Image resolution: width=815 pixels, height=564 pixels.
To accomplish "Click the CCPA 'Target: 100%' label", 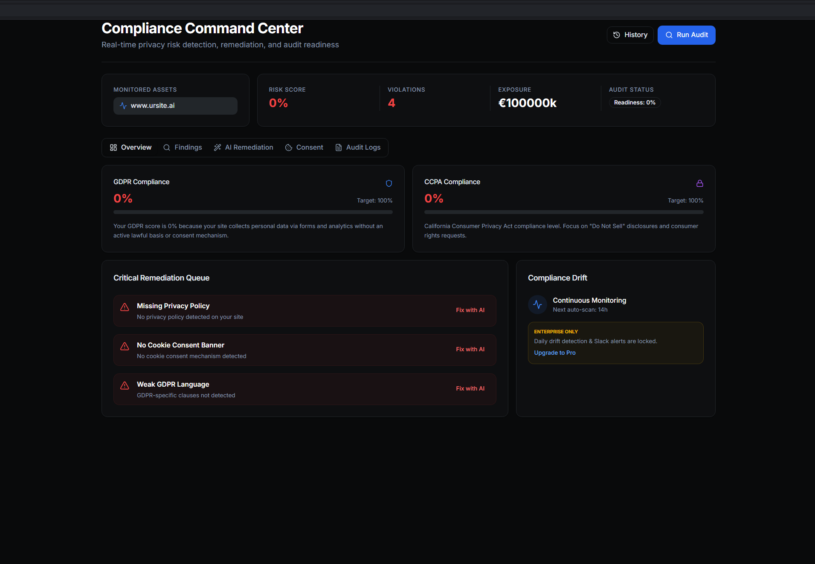I will coord(685,200).
